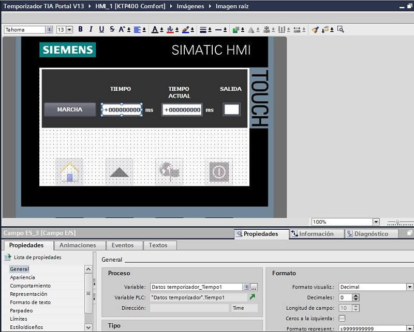Toggle strikethrough text formatting
Screen dimensions: 414x332
112,29
